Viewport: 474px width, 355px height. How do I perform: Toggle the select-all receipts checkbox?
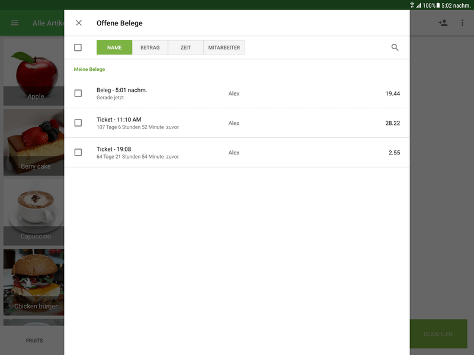pos(78,47)
